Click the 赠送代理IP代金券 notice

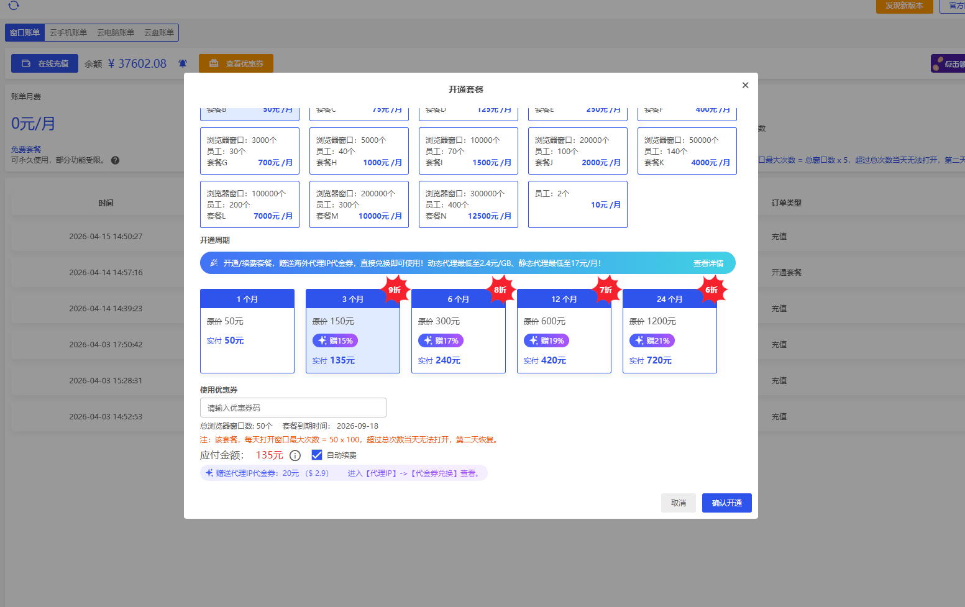click(344, 473)
